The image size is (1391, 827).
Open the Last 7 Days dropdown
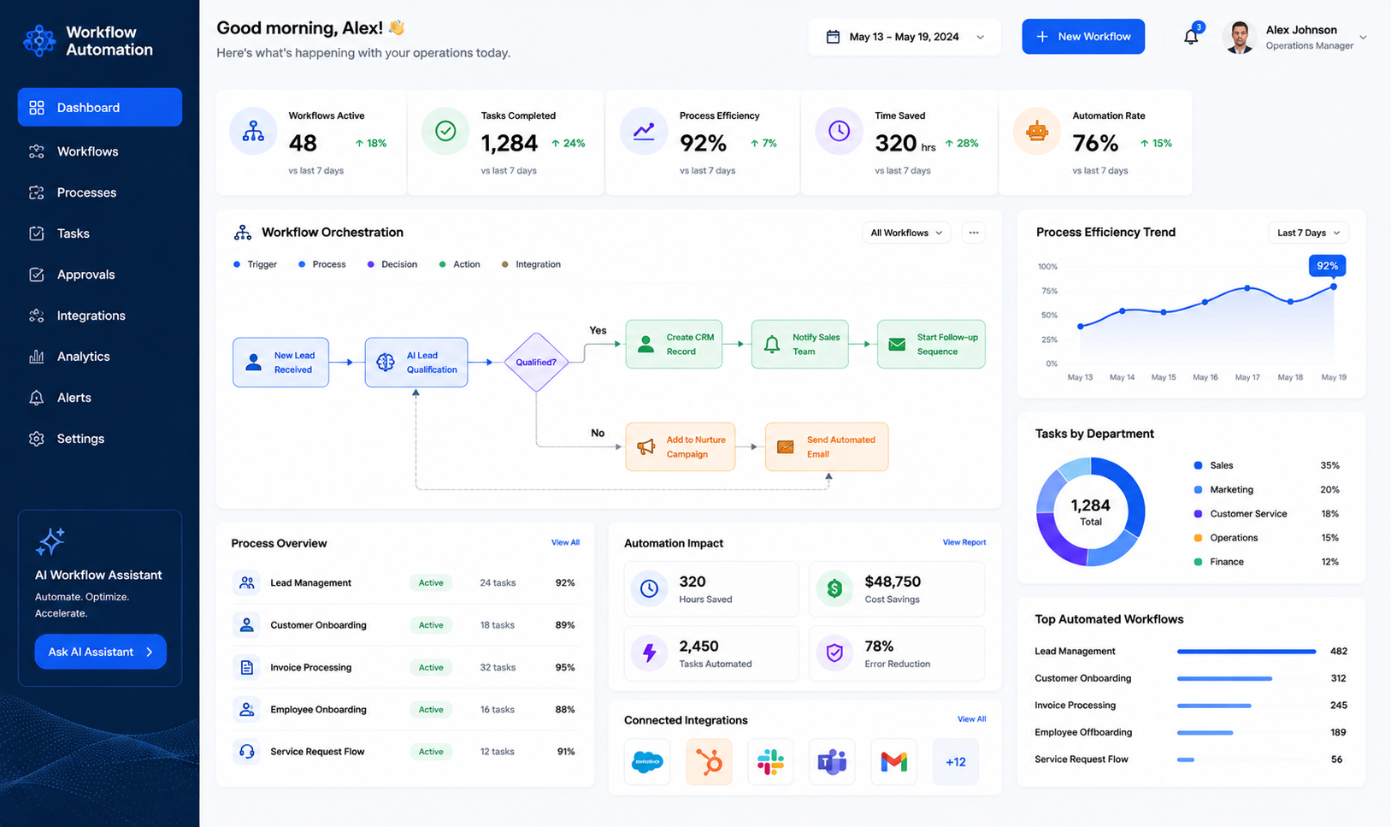[1308, 233]
